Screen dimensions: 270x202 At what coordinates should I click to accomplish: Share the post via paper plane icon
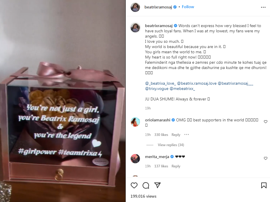(x=157, y=185)
